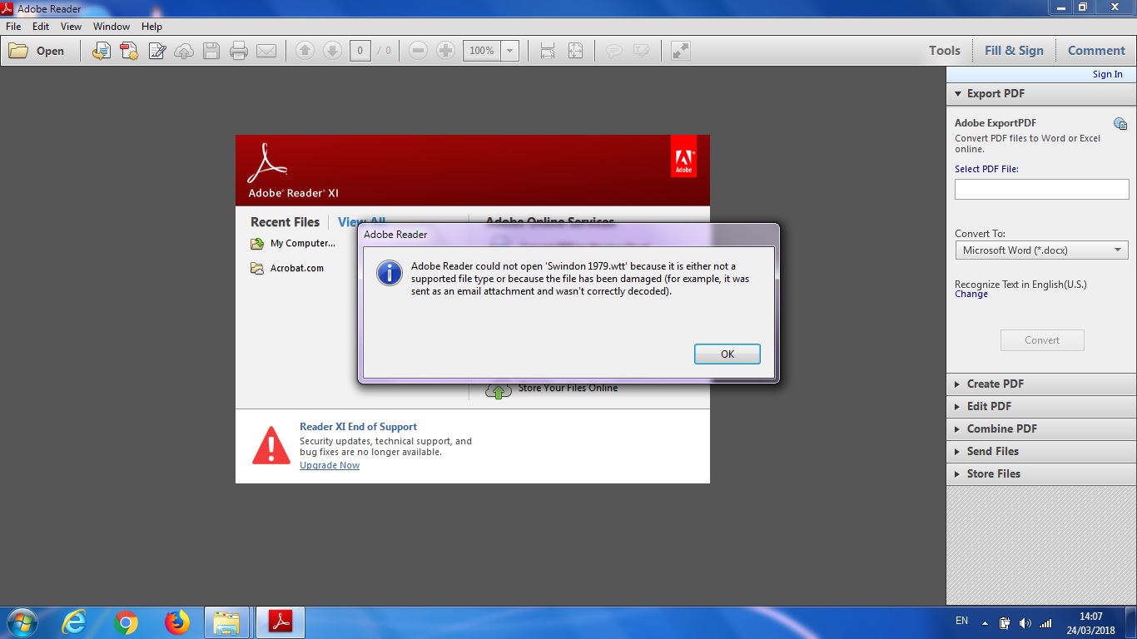This screenshot has height=639, width=1137.
Task: Click the Sign document pen icon
Action: [x=156, y=51]
